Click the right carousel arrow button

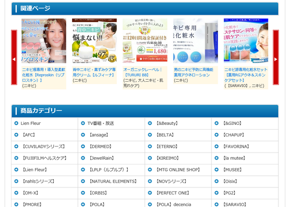point(276,58)
